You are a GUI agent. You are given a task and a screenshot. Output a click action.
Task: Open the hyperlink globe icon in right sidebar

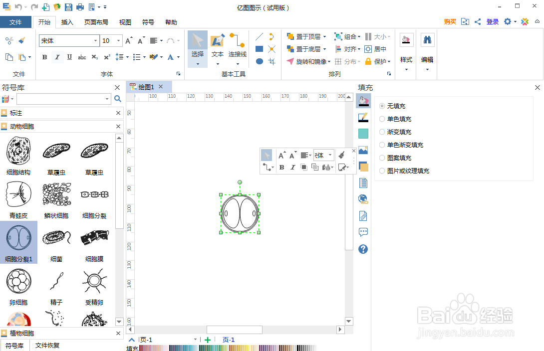click(363, 198)
